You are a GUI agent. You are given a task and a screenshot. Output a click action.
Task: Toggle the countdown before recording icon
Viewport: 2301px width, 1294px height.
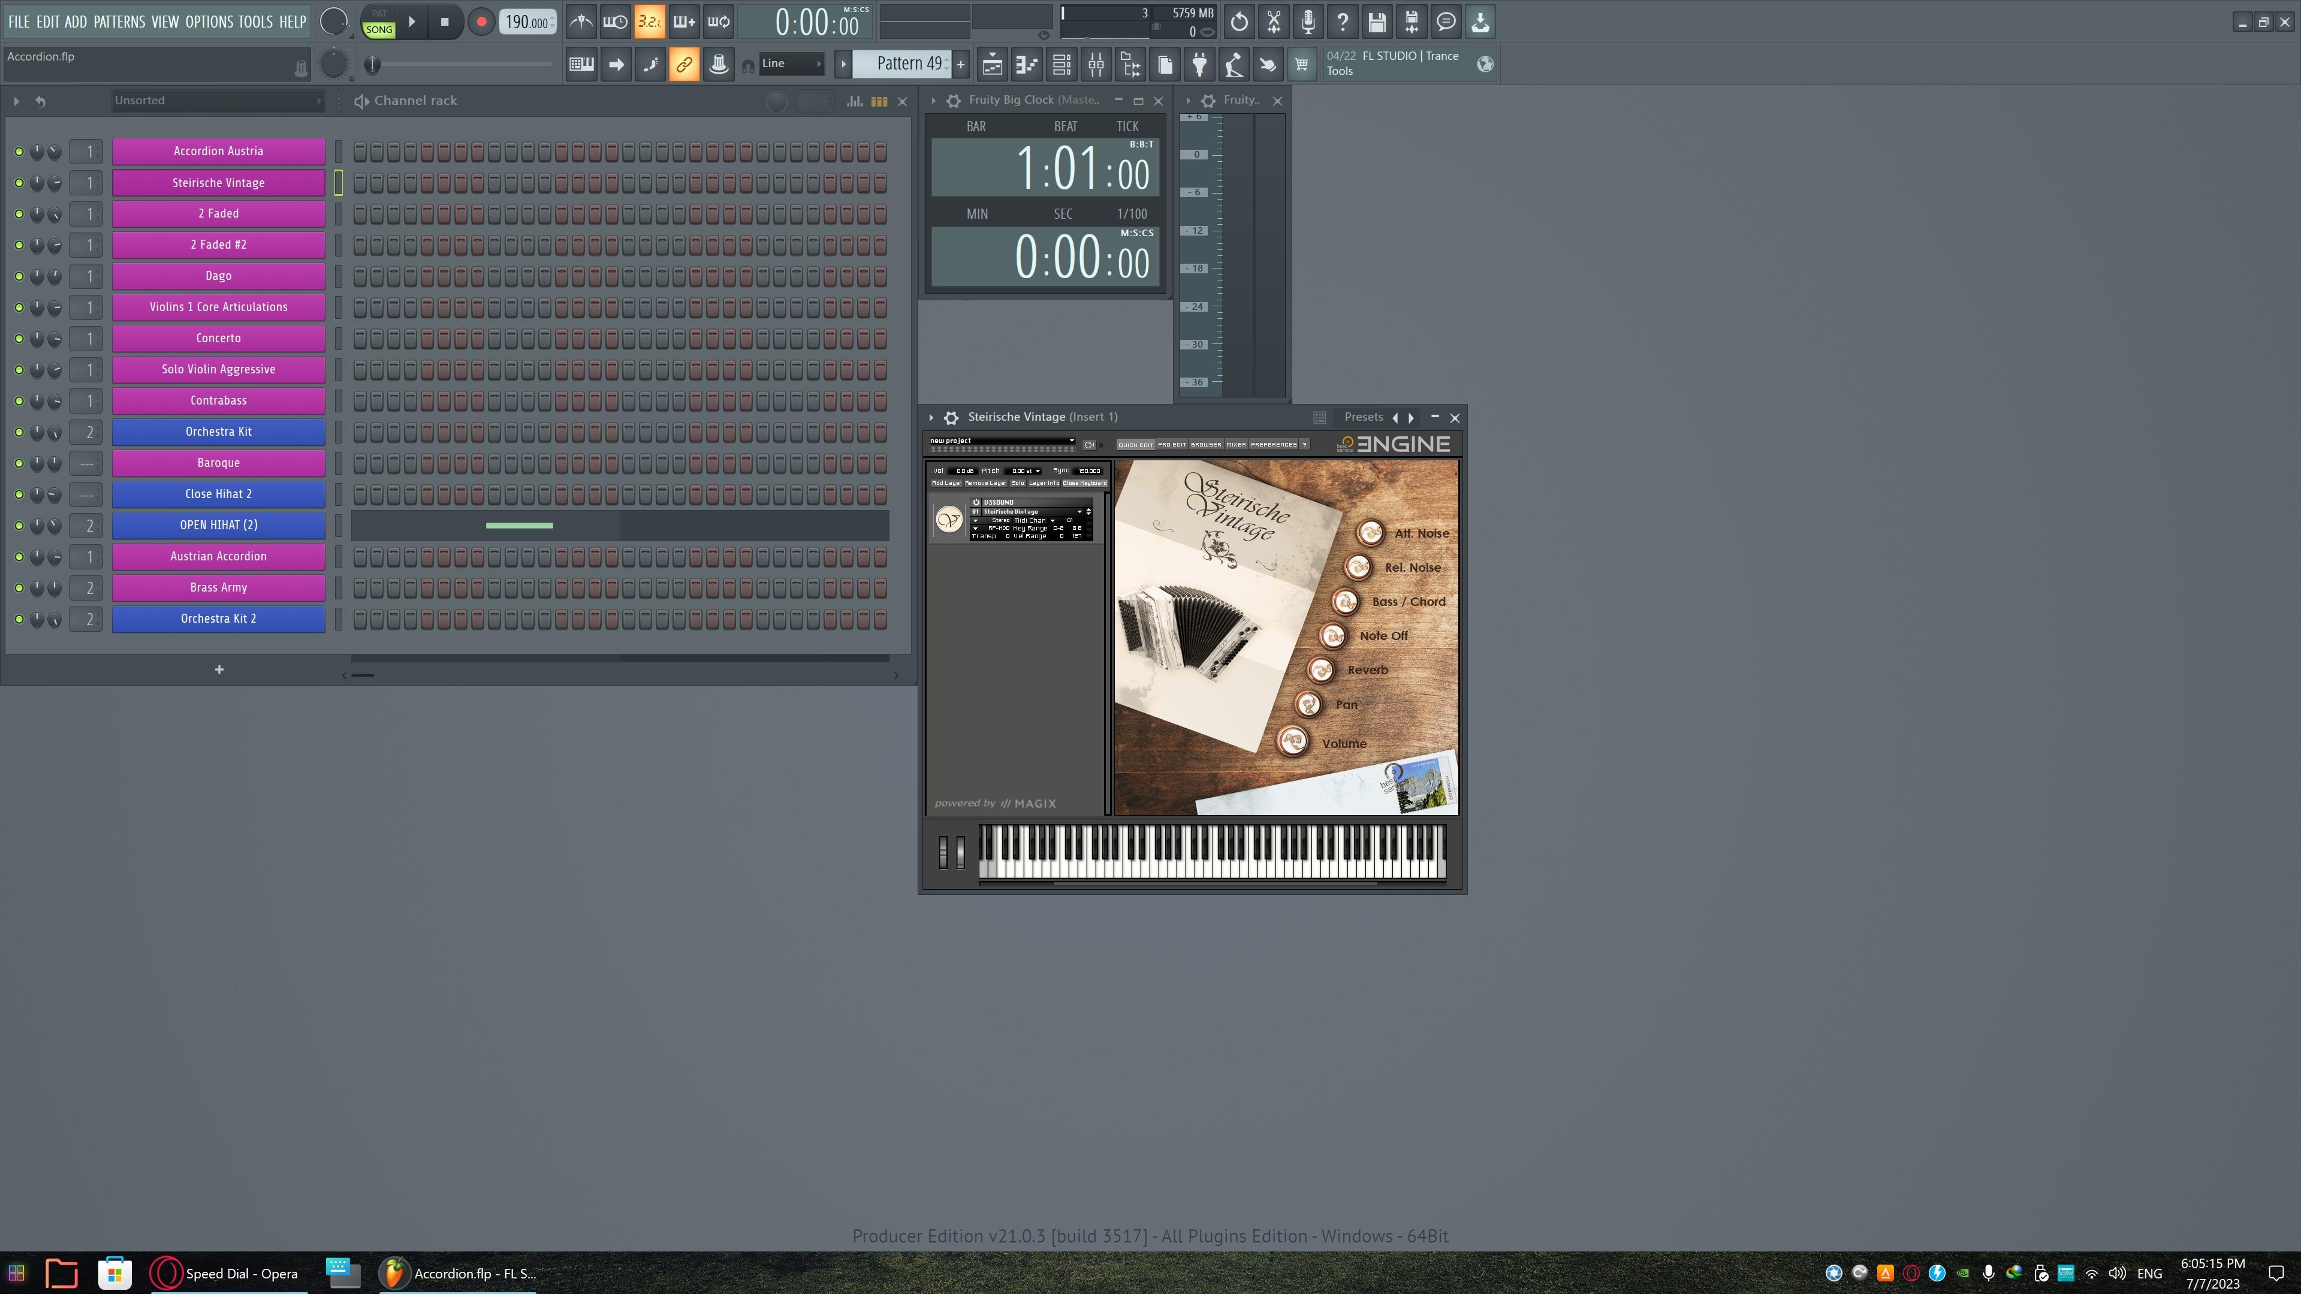(x=649, y=22)
